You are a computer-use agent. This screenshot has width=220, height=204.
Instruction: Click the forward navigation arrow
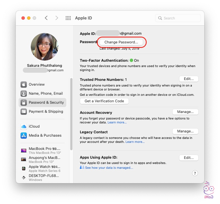57,18
